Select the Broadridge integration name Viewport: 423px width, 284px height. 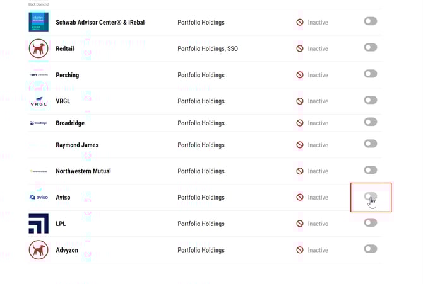pyautogui.click(x=70, y=123)
